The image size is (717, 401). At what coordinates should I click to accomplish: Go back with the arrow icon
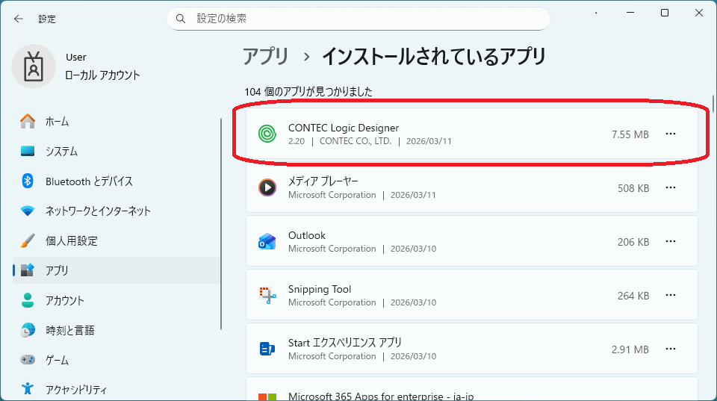(x=18, y=19)
